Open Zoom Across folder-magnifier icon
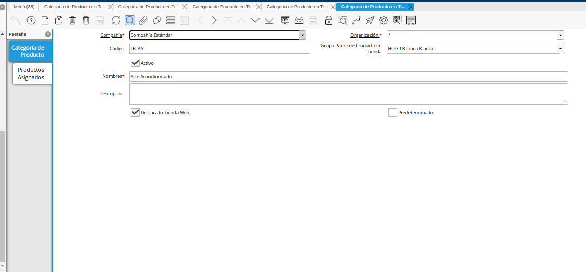Viewport: 586px width, 272px height. click(343, 20)
